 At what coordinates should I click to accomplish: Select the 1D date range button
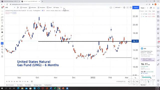point(7,81)
